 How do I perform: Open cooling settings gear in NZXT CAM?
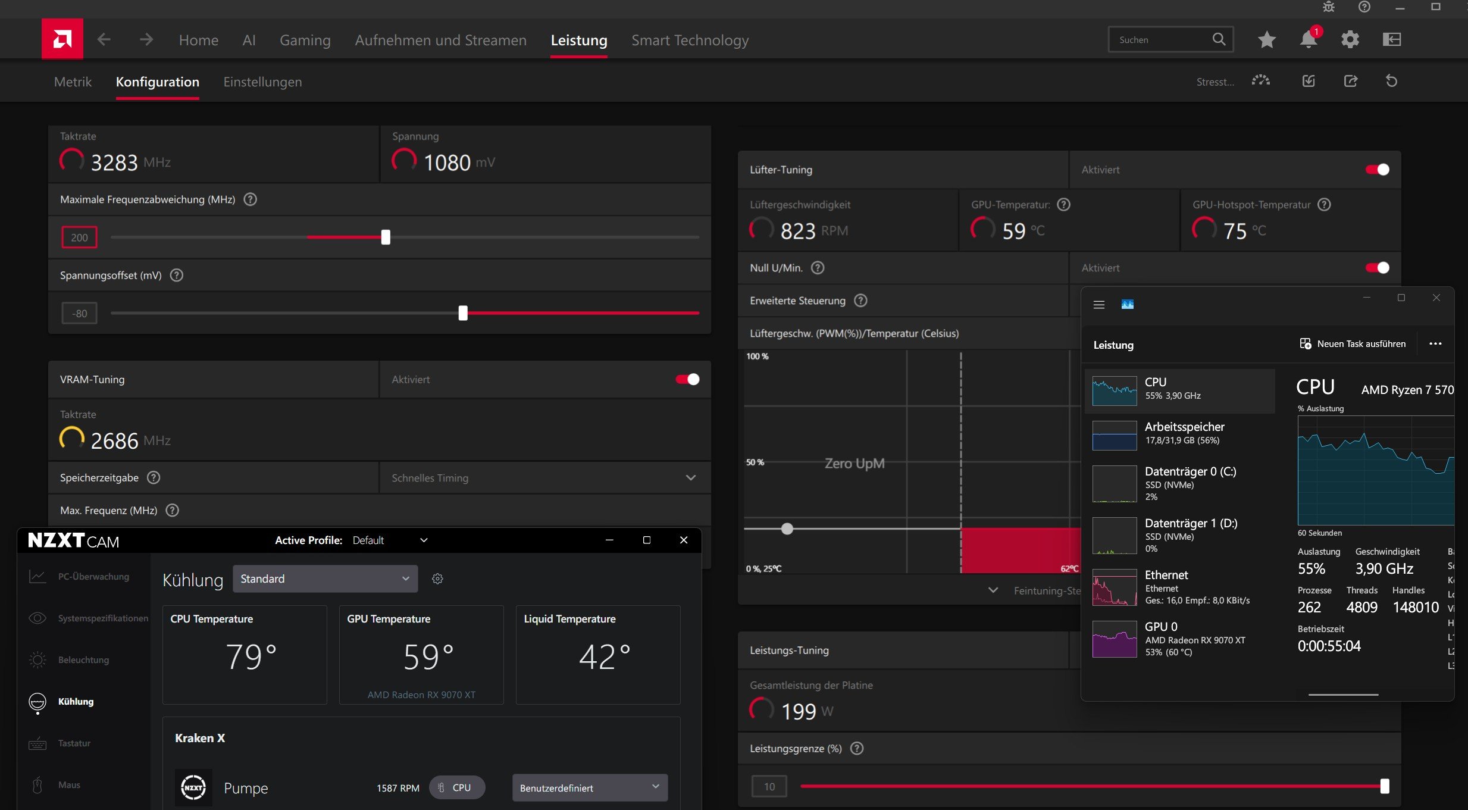pos(437,578)
